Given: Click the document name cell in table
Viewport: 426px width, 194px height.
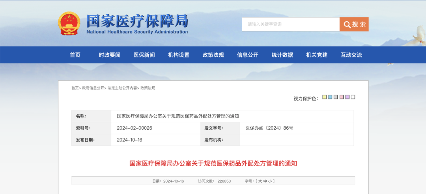Looking at the screenshot, I should click(x=233, y=116).
